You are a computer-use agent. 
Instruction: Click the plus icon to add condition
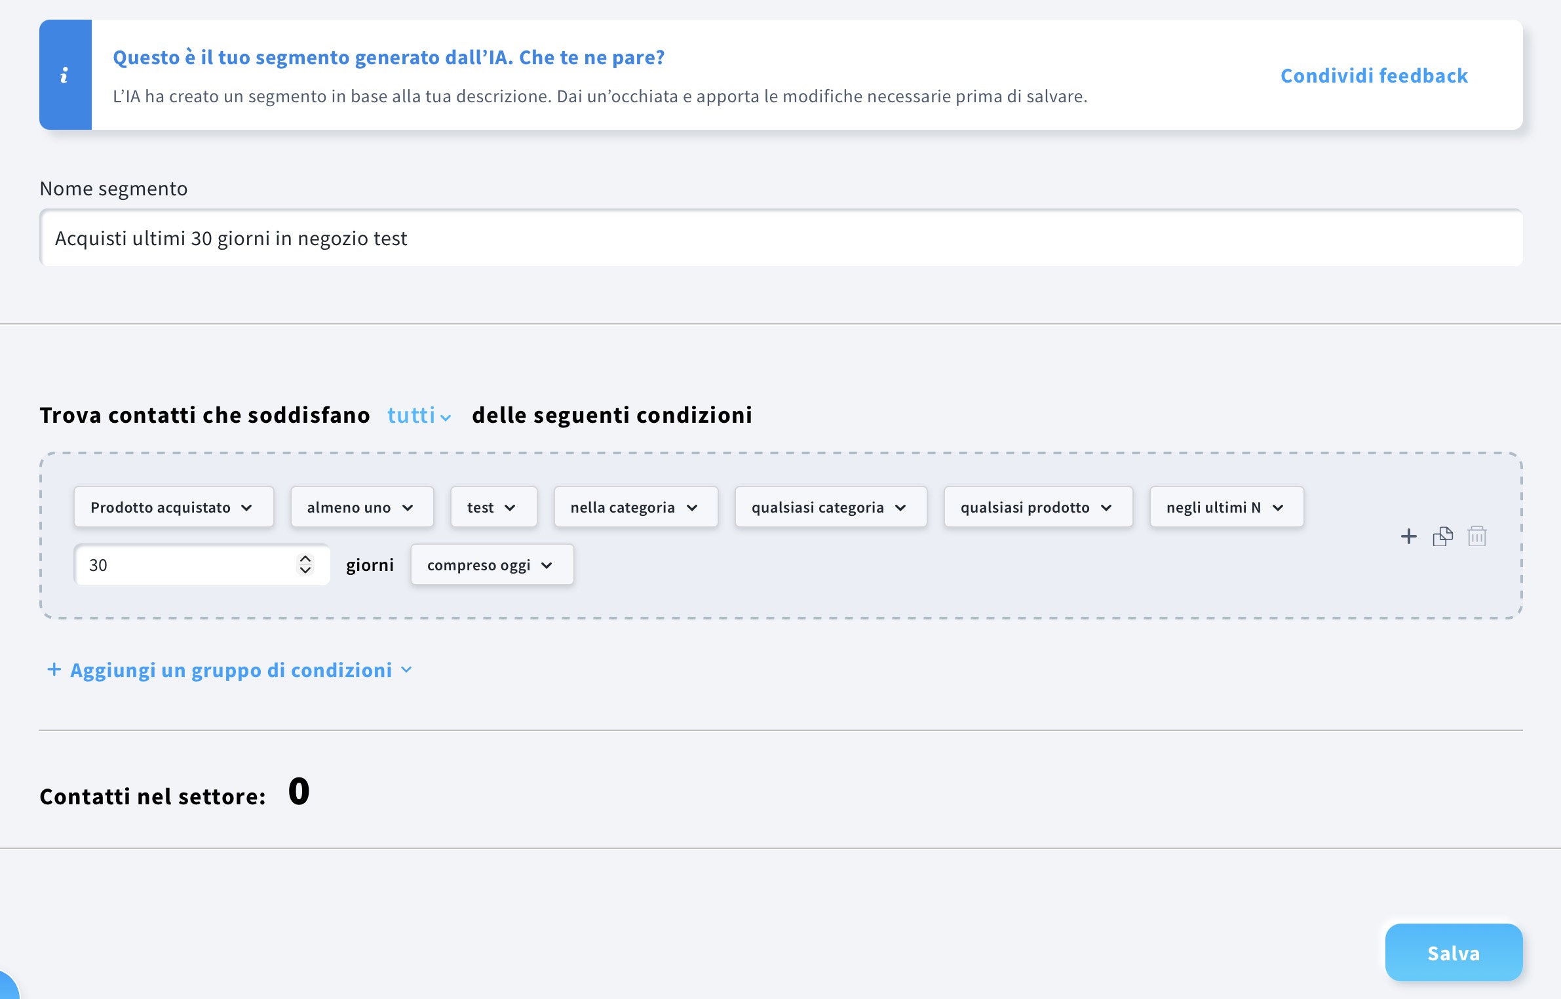click(1408, 536)
